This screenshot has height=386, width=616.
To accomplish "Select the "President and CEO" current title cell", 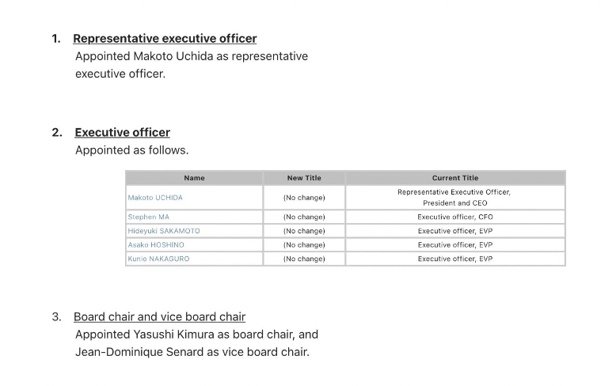I will tap(455, 203).
